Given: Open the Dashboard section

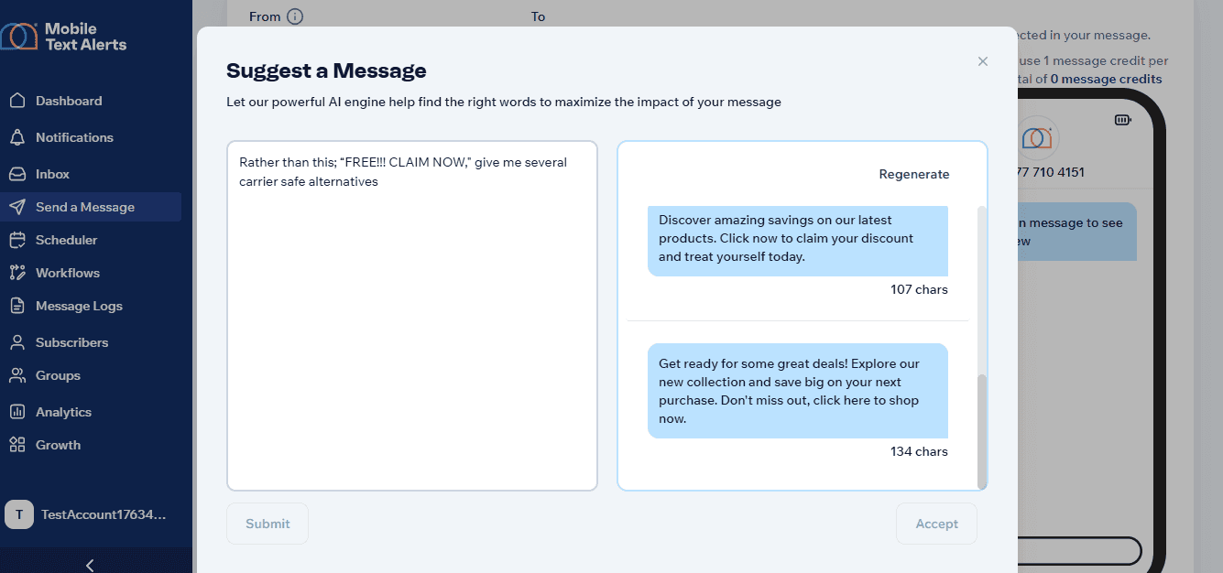Looking at the screenshot, I should [68, 101].
